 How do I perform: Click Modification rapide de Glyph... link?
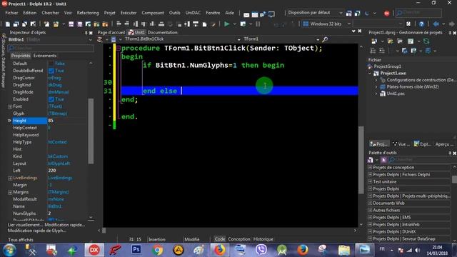coord(36,231)
